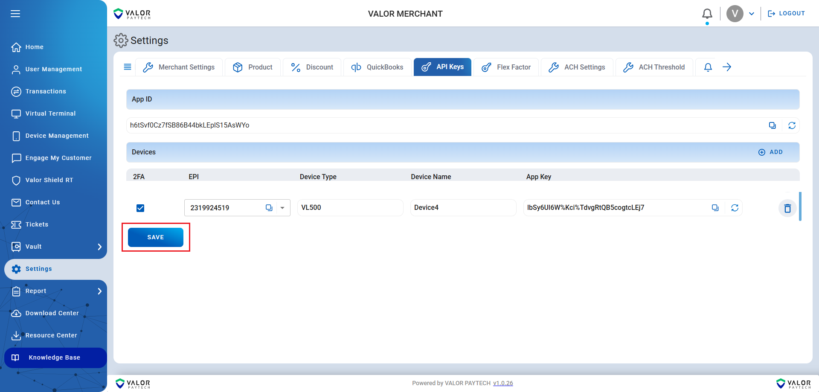Image resolution: width=819 pixels, height=392 pixels.
Task: Click the devices list scrollbar
Action: coord(800,206)
